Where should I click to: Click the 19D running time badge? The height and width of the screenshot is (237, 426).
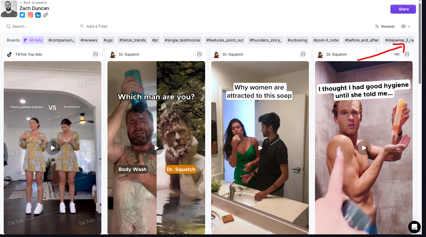pos(396,54)
